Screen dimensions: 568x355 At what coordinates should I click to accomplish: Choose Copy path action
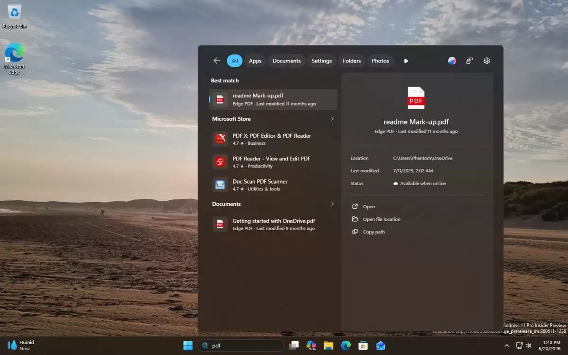coord(374,232)
